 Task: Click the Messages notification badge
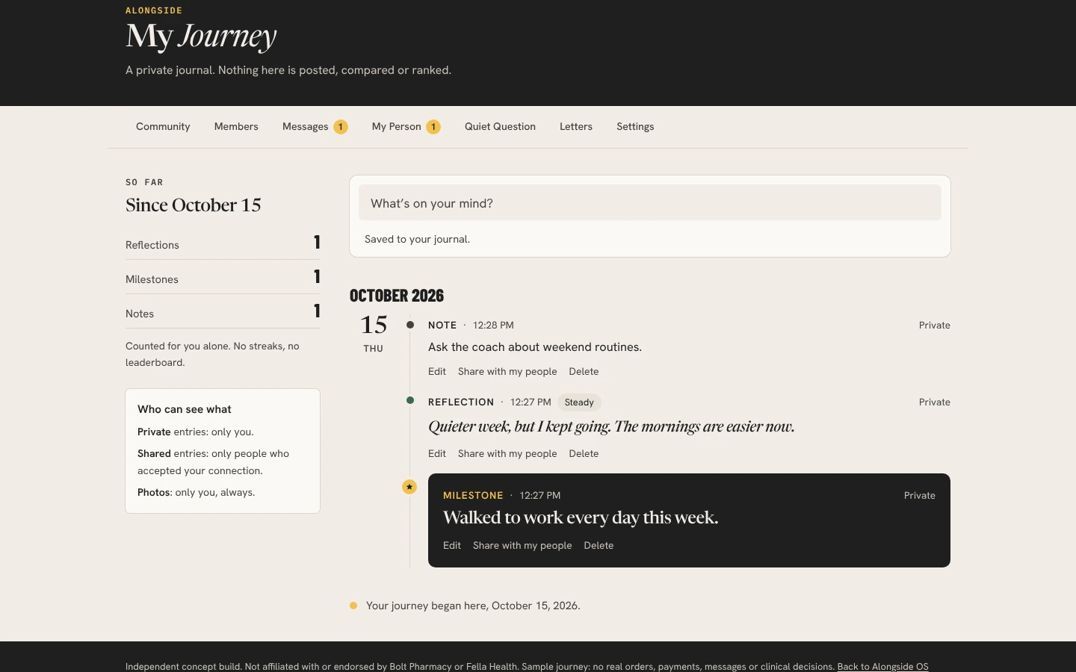tap(341, 127)
